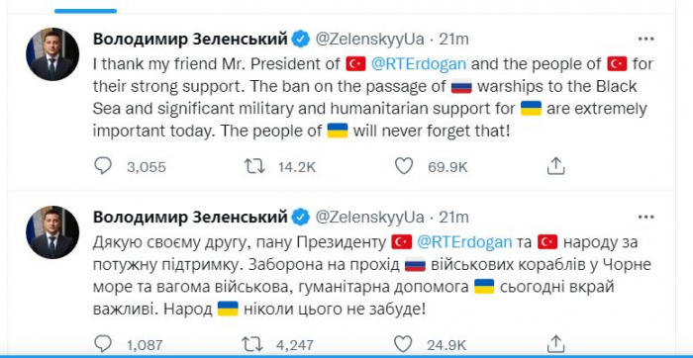Open Zelensky's profile photo on second tweet
This screenshot has width=693, height=358.
tap(52, 232)
